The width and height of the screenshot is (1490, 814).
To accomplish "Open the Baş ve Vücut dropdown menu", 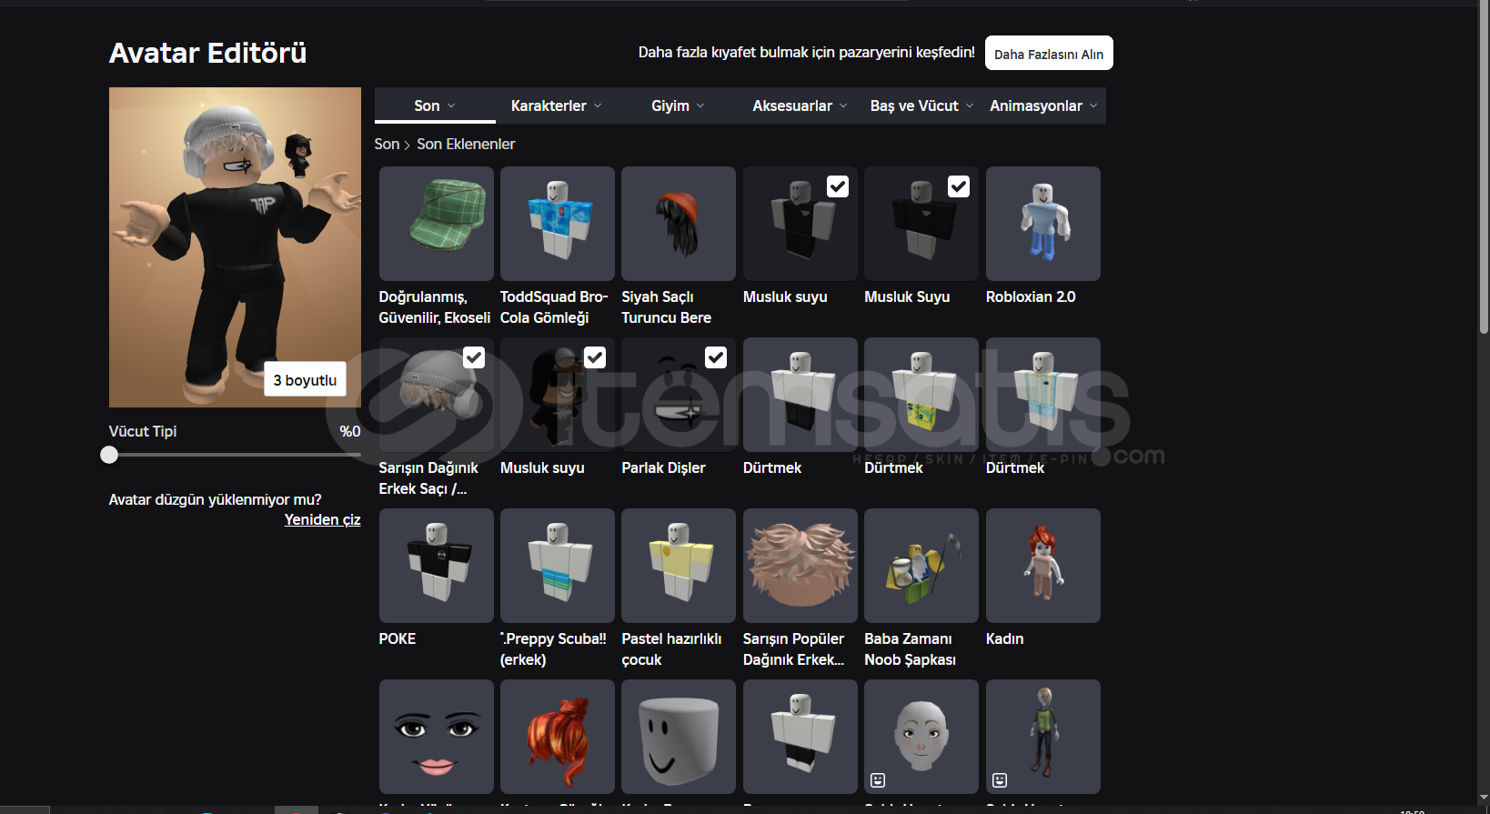I will (921, 106).
